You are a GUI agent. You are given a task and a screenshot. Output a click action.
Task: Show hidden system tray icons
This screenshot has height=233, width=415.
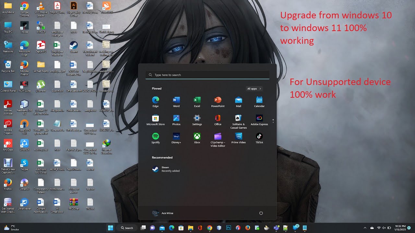click(x=365, y=228)
